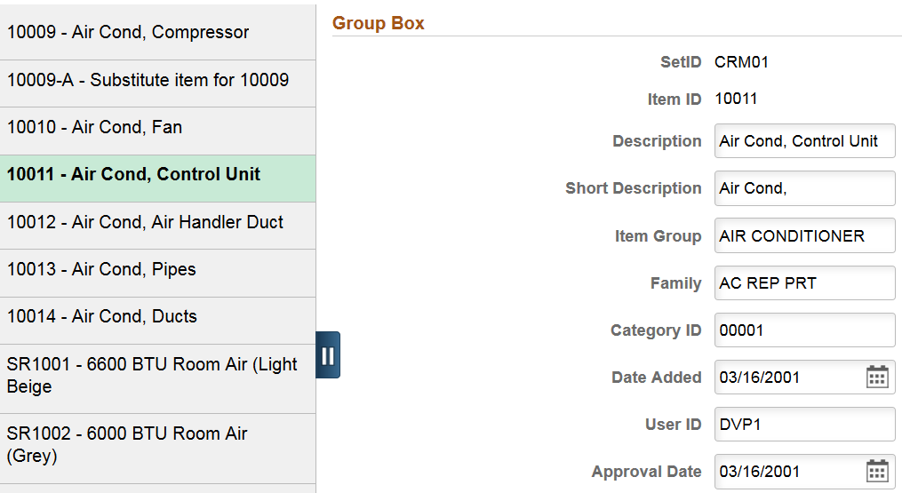Select 10014 - Air Cond, Ducts

tap(157, 317)
